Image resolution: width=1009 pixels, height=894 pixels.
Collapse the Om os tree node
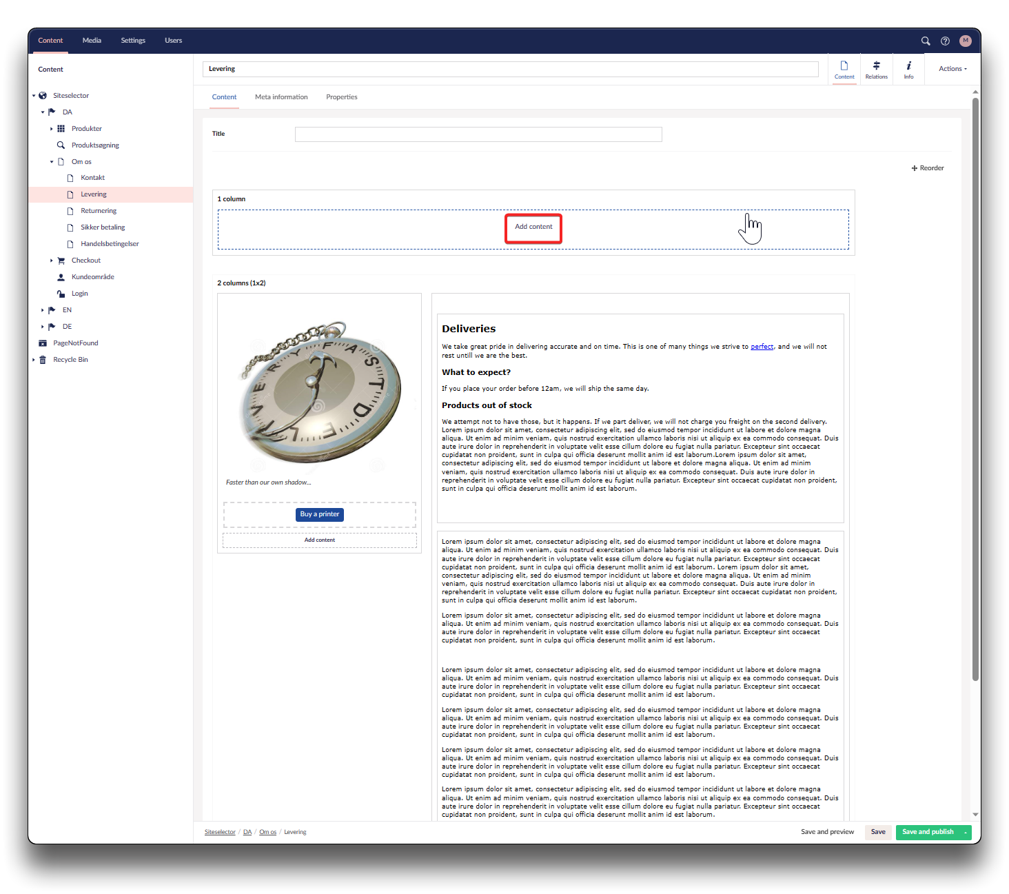[51, 162]
